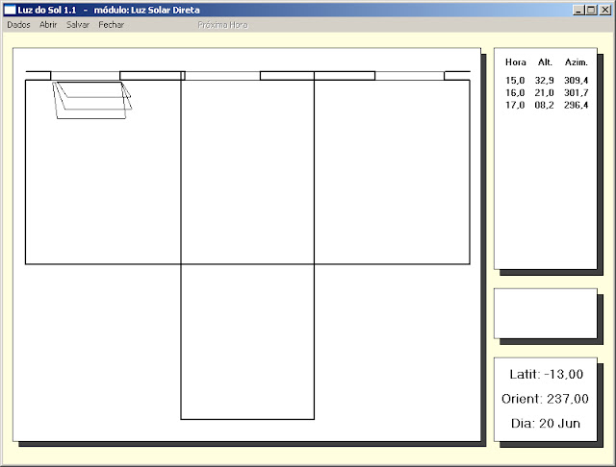This screenshot has width=616, height=467.
Task: Select hour value 15,0
Action: [515, 81]
